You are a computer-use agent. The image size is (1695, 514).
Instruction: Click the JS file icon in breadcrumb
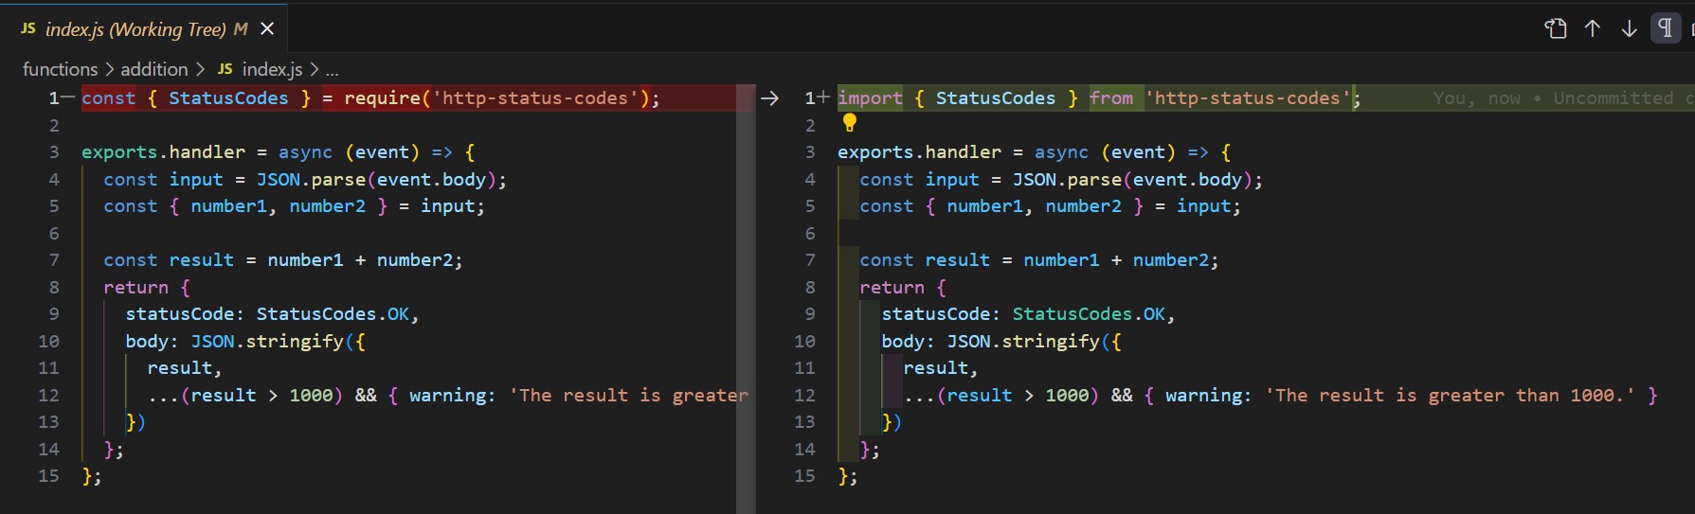pos(225,69)
